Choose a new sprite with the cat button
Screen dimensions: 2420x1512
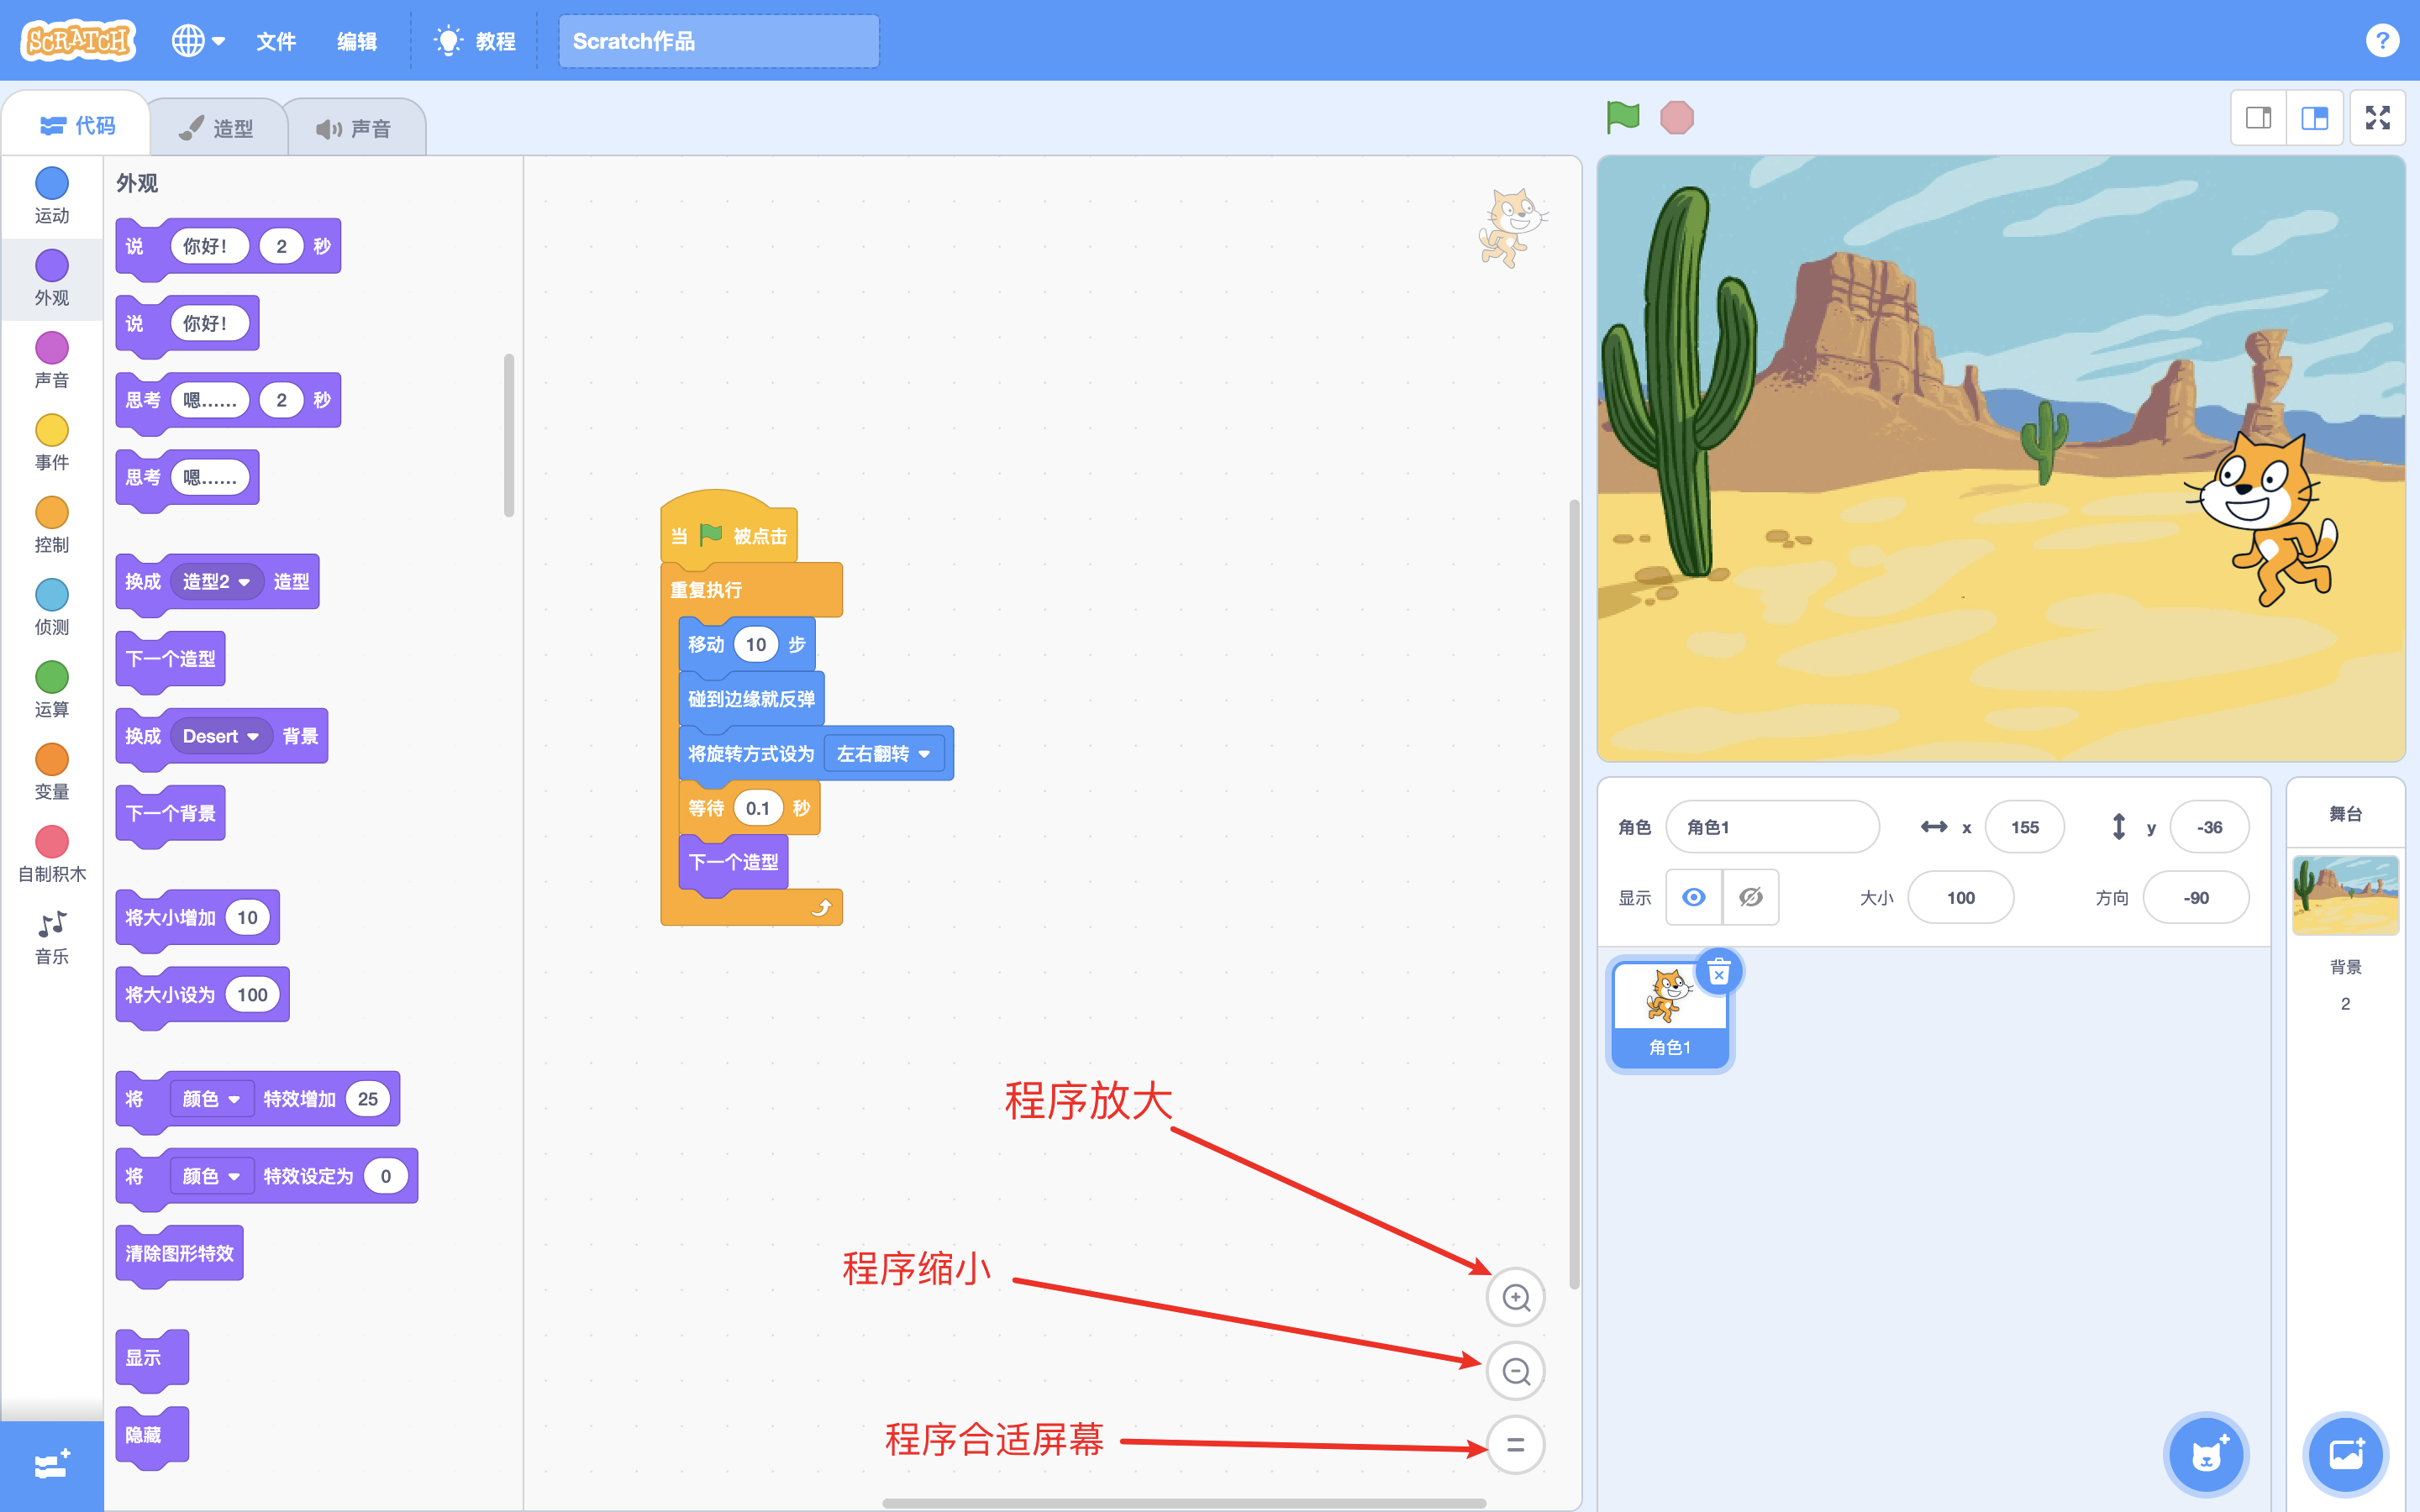(2206, 1455)
